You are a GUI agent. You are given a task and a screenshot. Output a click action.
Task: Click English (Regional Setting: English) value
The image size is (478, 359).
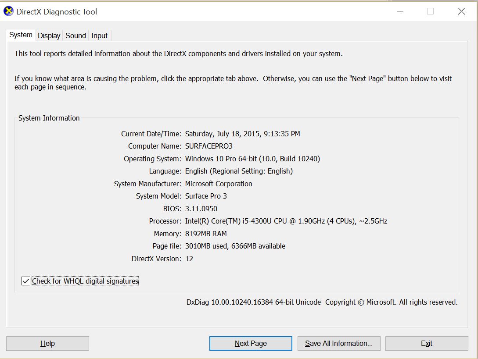pyautogui.click(x=239, y=171)
